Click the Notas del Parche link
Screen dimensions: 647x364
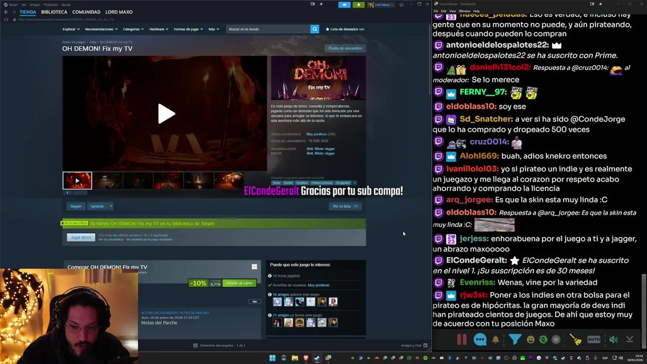pyautogui.click(x=159, y=323)
